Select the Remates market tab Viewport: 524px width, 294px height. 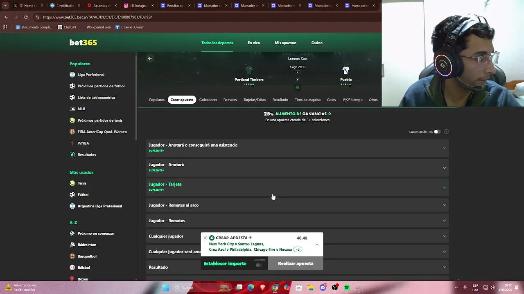pyautogui.click(x=230, y=100)
